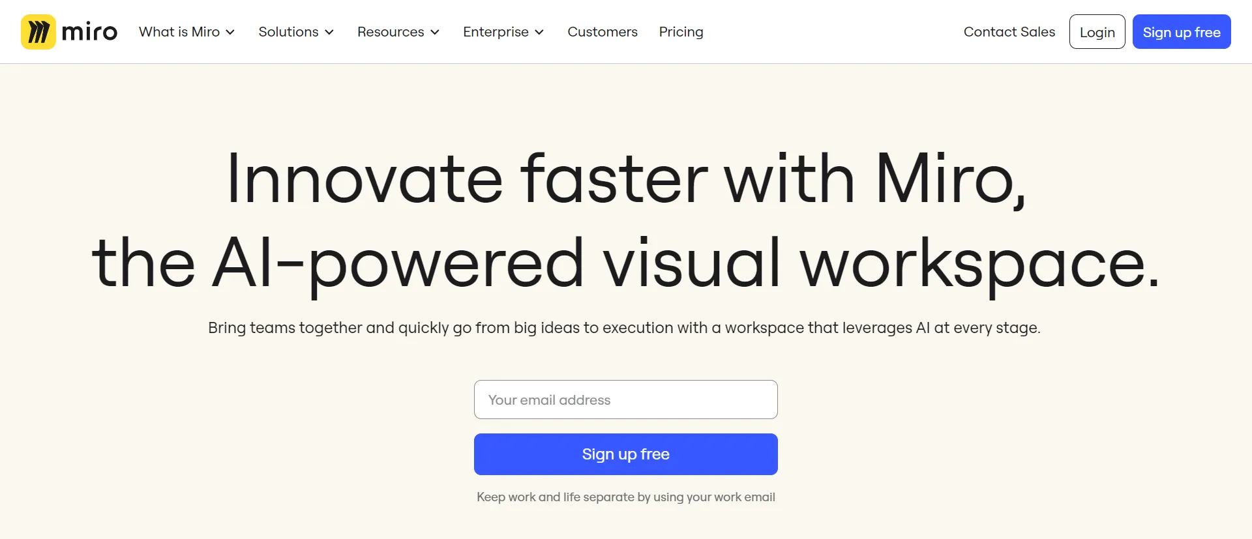The width and height of the screenshot is (1252, 539).
Task: Click the yellow Miro logo icon
Action: tap(38, 32)
